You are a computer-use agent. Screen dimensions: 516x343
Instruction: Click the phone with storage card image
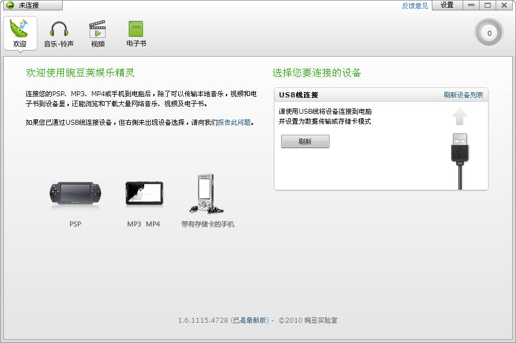206,193
